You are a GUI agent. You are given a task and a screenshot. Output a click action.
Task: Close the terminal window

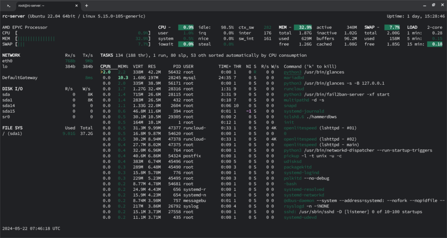443,5
